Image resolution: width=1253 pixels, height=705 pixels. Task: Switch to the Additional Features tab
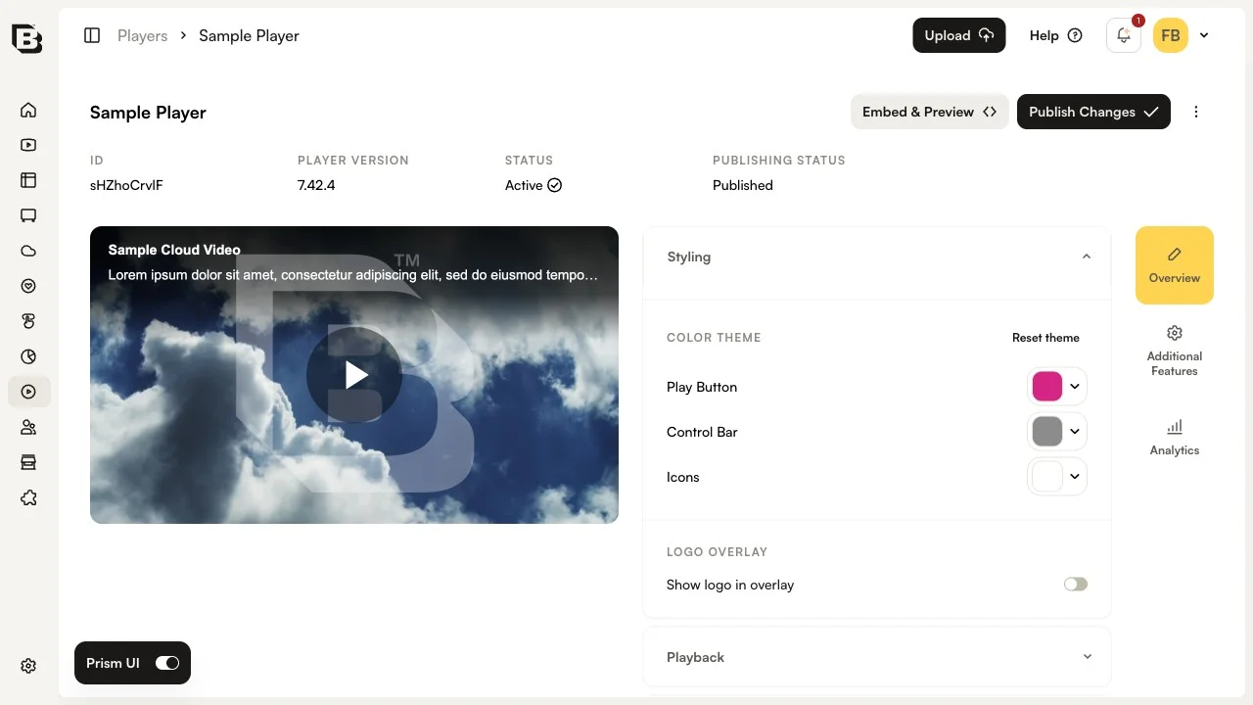[x=1175, y=351]
